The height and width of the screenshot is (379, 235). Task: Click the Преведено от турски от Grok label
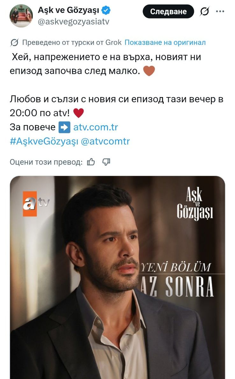72,43
